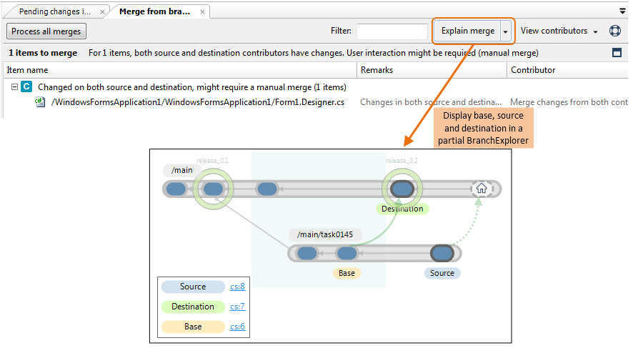Open the View contributors dropdown

(559, 31)
